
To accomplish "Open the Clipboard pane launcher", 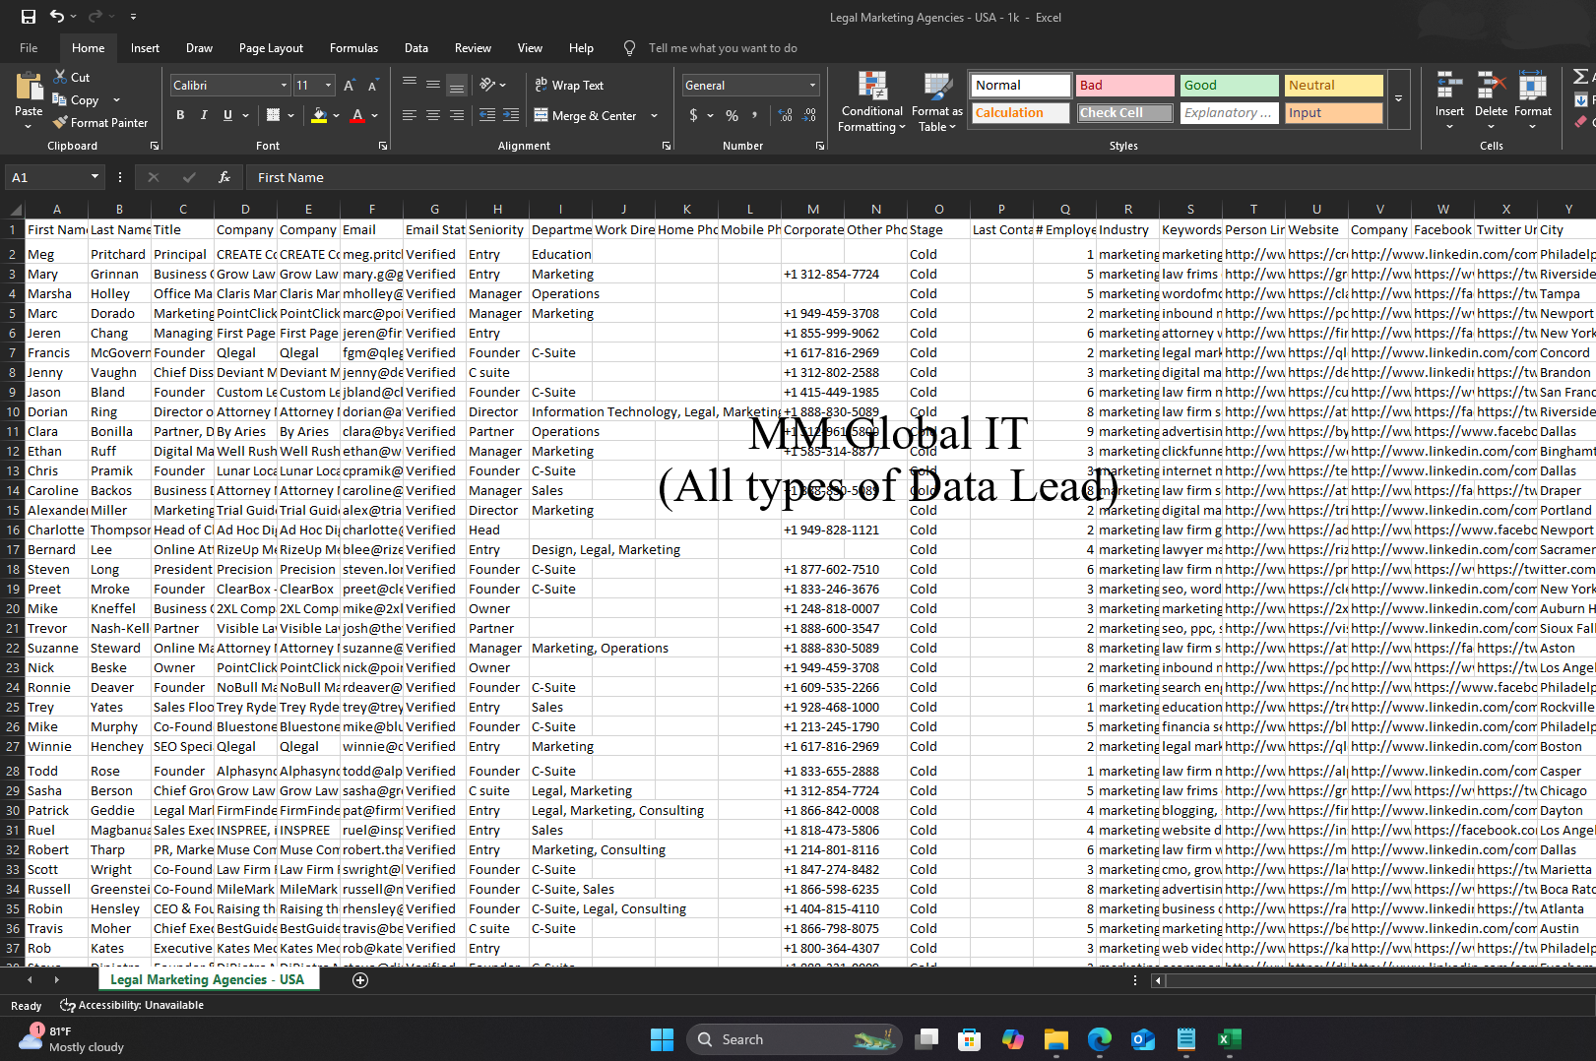I will [x=155, y=146].
